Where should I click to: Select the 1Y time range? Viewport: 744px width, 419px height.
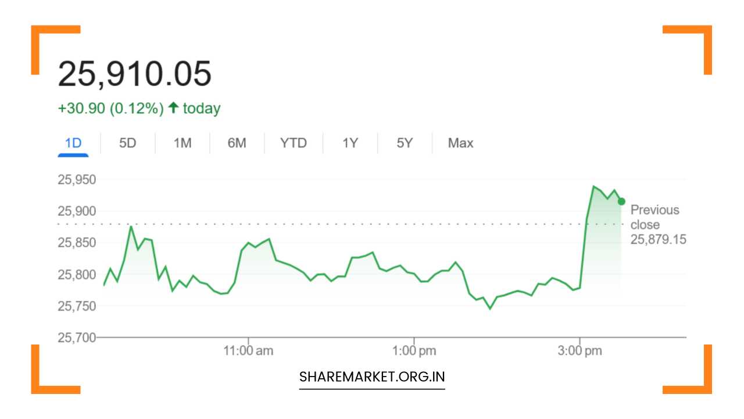coord(349,143)
